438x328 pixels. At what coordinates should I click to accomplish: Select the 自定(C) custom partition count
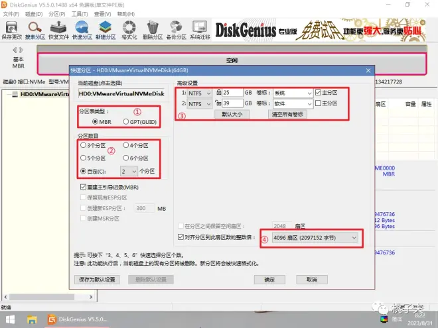point(93,171)
